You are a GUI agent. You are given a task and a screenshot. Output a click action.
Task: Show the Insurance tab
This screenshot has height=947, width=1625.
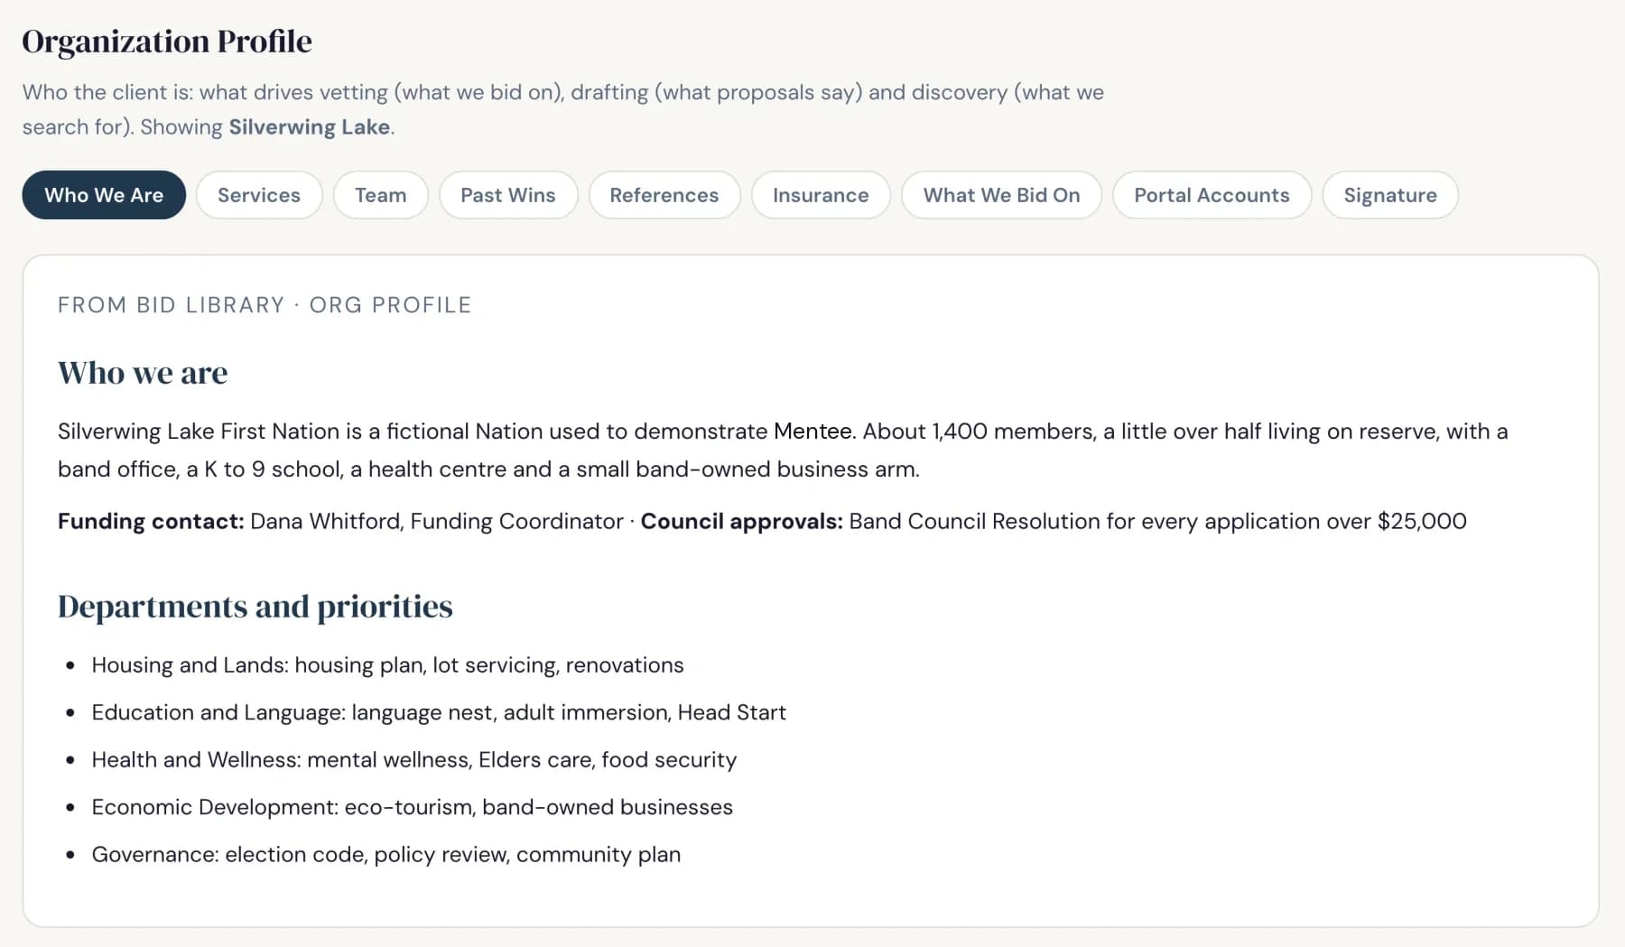click(821, 195)
